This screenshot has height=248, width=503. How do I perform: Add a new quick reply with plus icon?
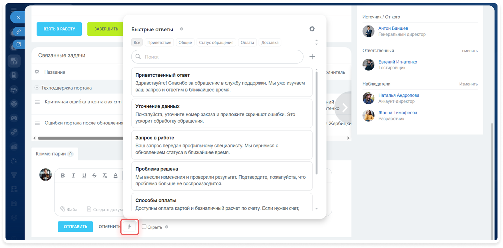[x=312, y=57]
